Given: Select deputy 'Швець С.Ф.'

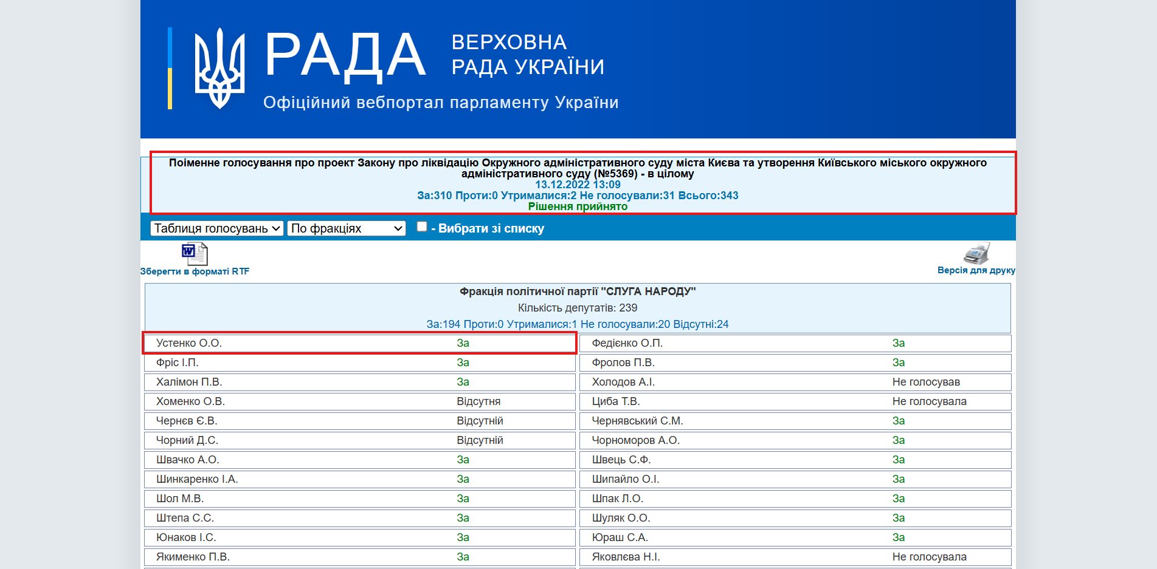Looking at the screenshot, I should click(x=621, y=460).
